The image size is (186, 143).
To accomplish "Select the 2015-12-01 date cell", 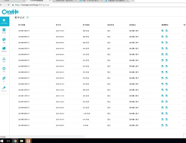I will pos(60,90).
